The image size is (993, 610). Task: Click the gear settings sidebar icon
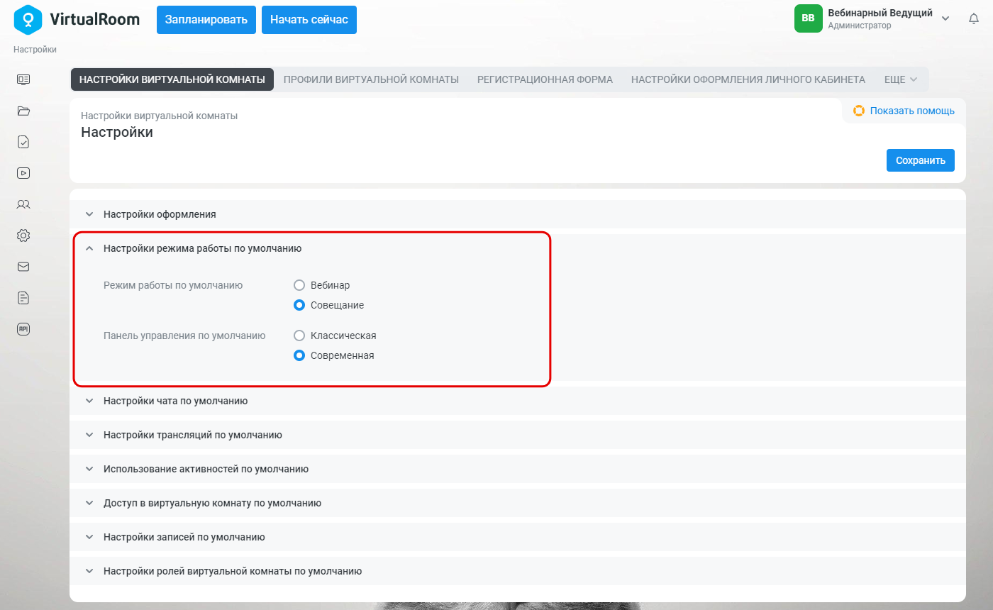[23, 235]
